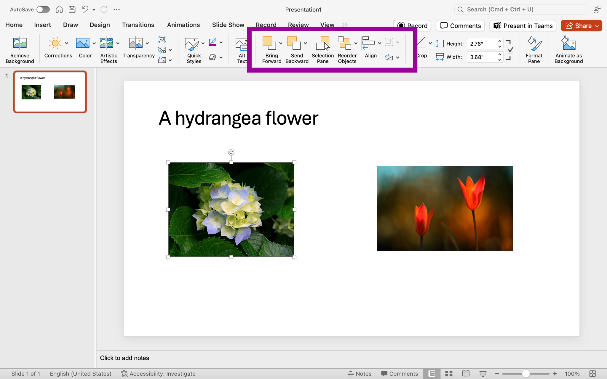Click Accessibility: Investigate in status bar

[158, 374]
